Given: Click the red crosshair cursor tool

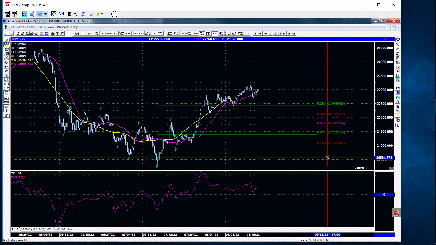Looking at the screenshot, I should pos(6,110).
